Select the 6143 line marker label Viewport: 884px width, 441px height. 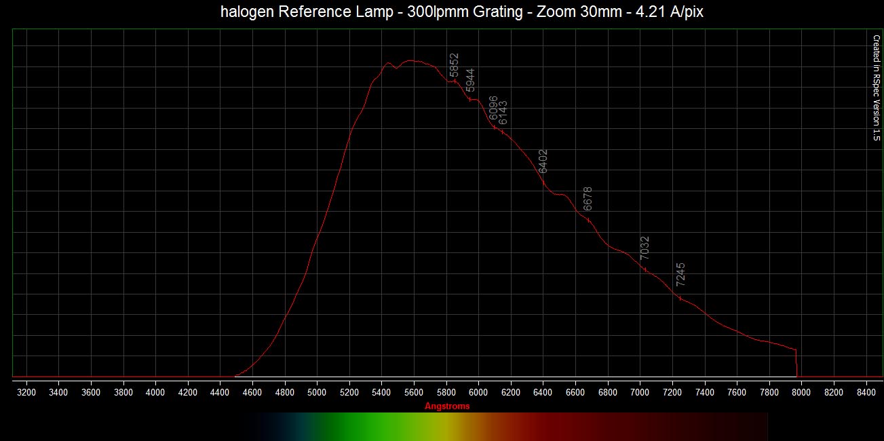[x=503, y=113]
